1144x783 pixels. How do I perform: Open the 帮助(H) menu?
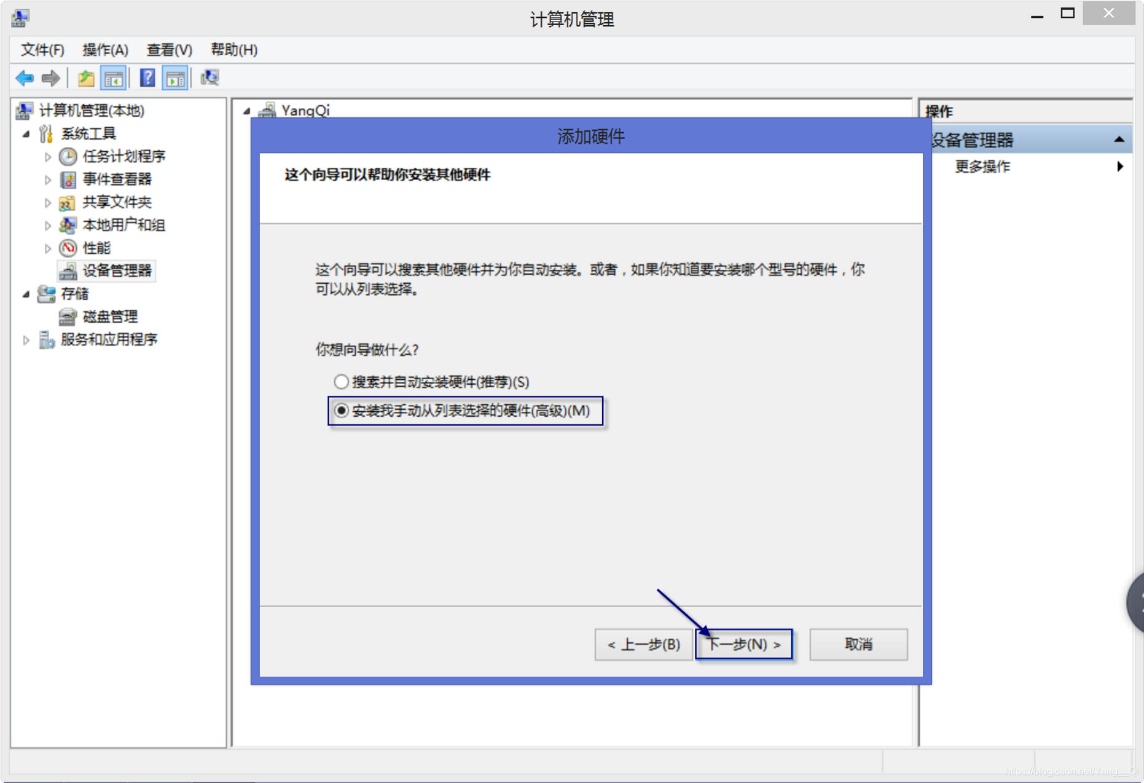click(x=234, y=50)
